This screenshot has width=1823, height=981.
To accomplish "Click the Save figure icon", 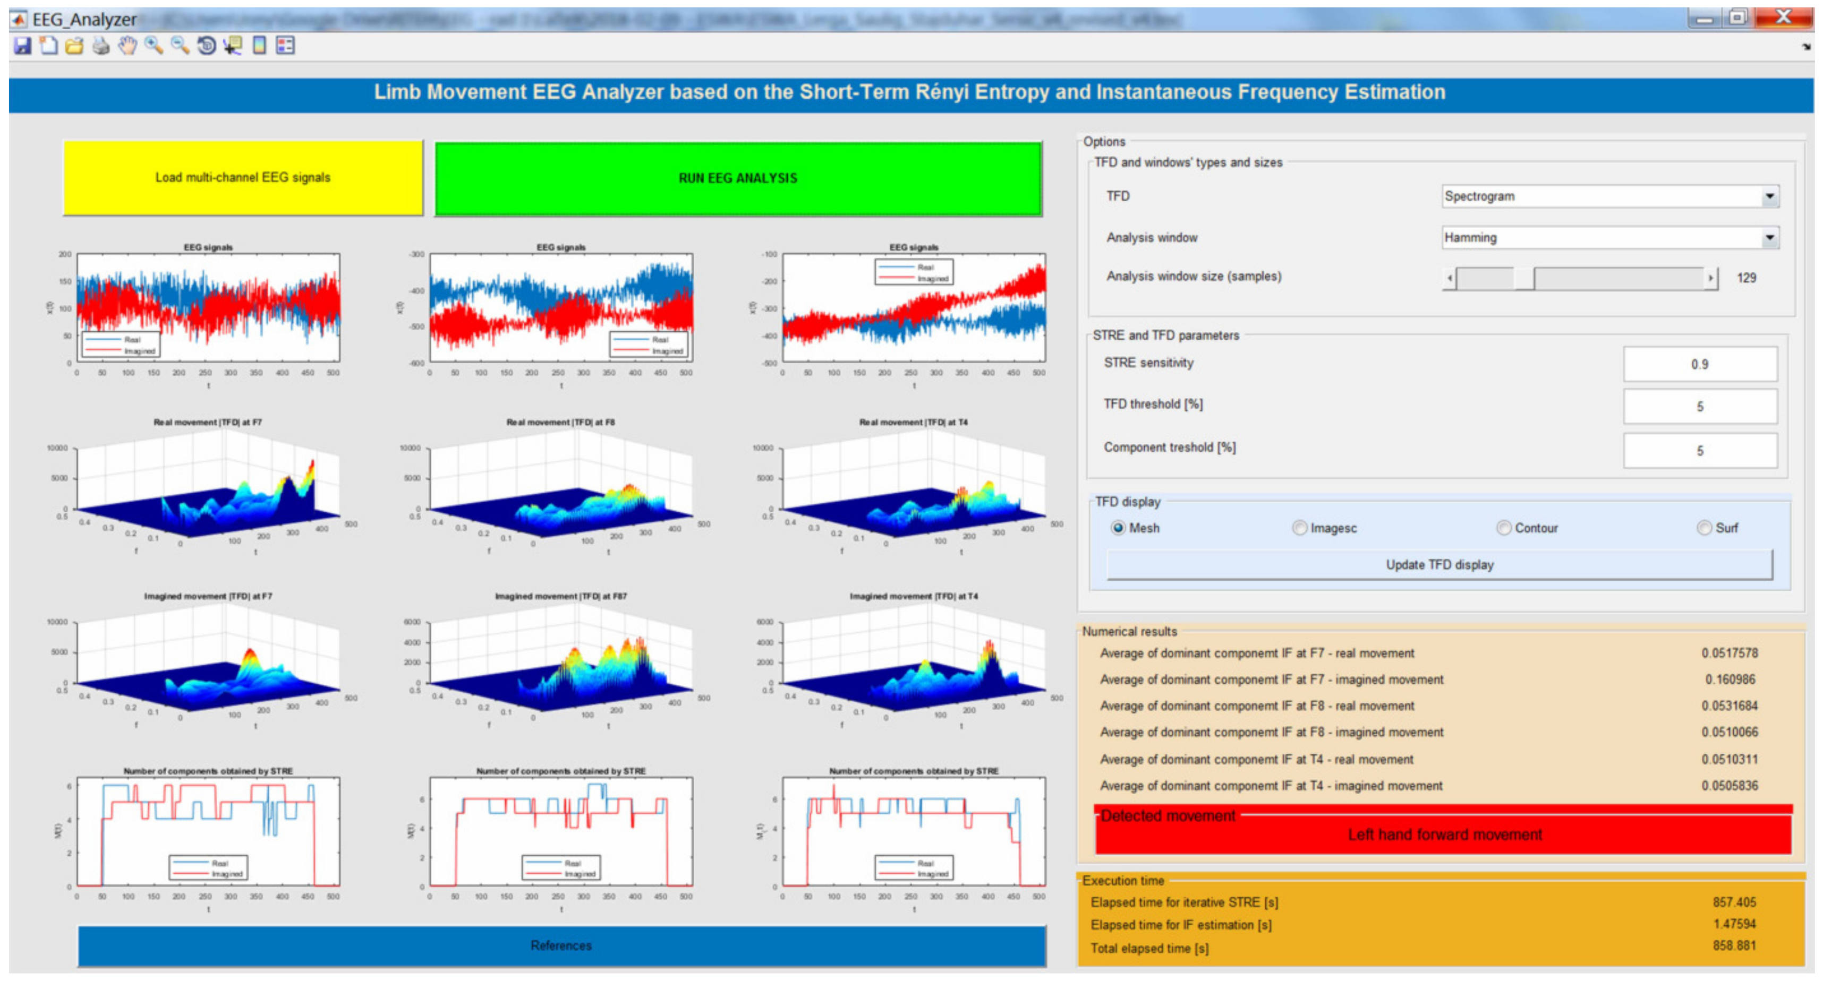I will [x=23, y=46].
